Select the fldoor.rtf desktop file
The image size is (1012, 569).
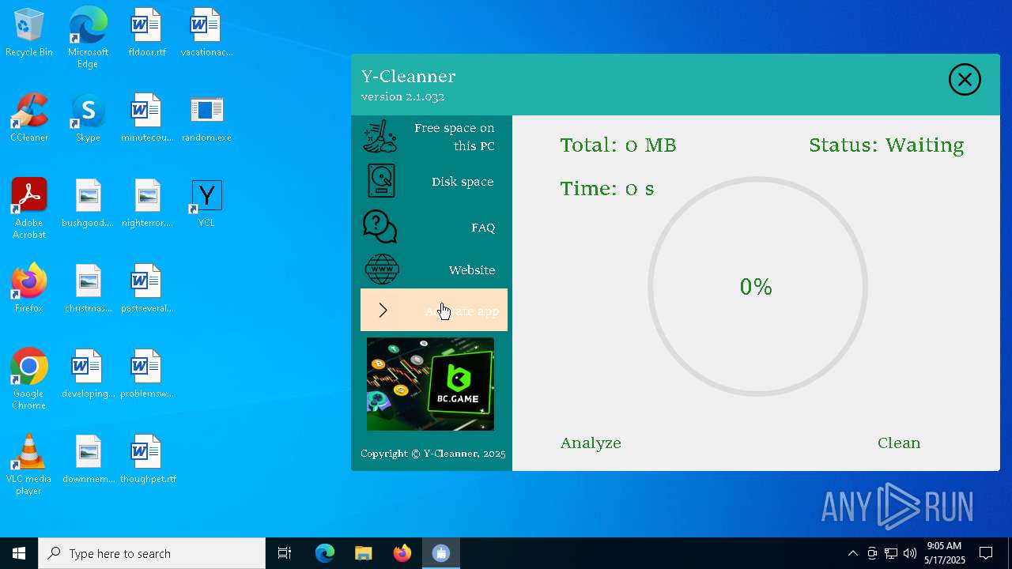coord(147,33)
